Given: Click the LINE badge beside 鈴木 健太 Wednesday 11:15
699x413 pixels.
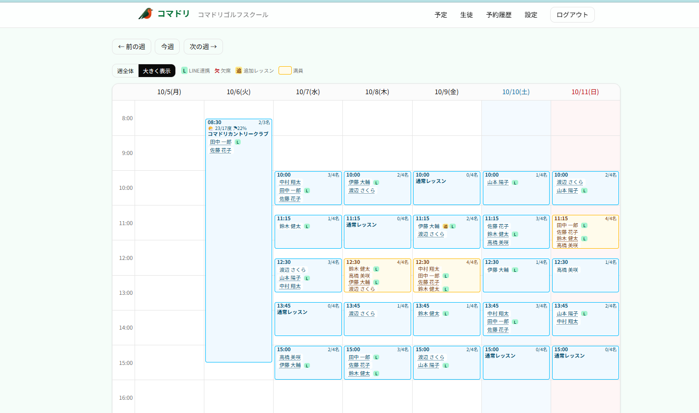Looking at the screenshot, I should click(307, 226).
